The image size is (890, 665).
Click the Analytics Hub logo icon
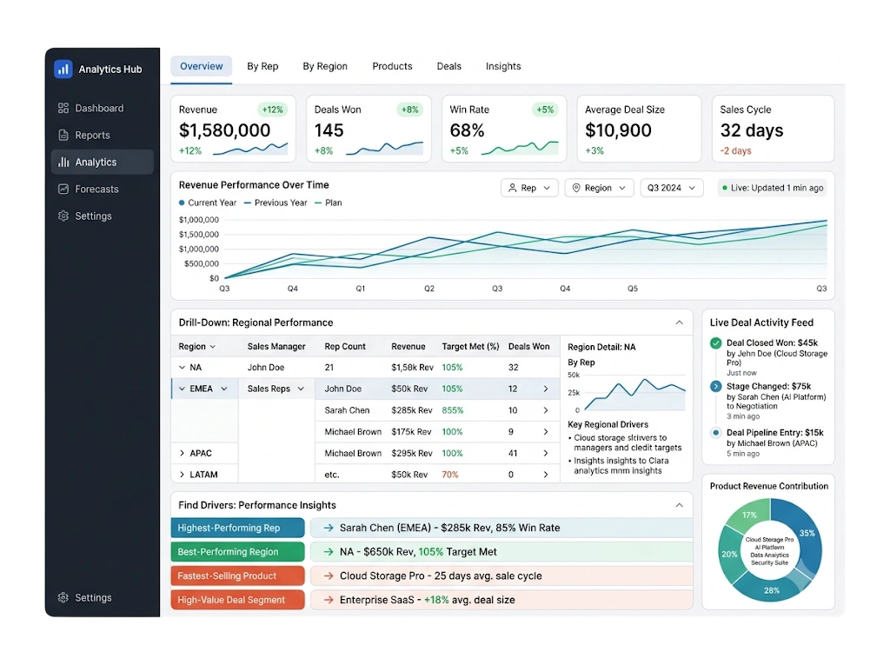click(63, 69)
